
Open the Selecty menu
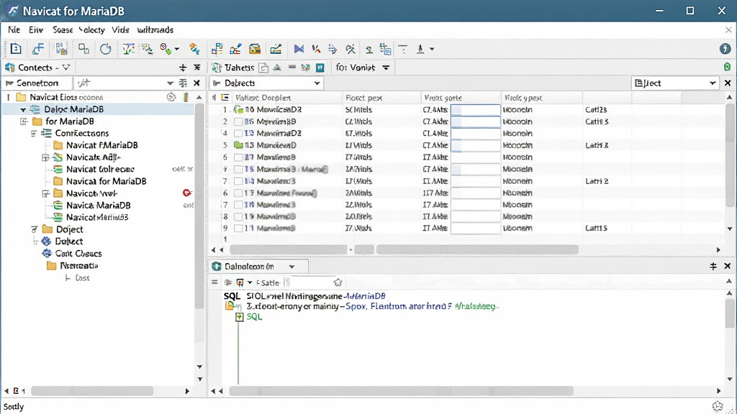click(91, 29)
